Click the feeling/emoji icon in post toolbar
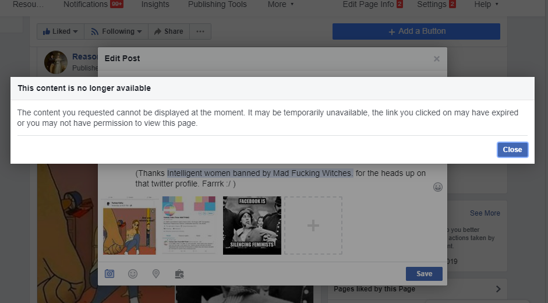 coord(133,274)
